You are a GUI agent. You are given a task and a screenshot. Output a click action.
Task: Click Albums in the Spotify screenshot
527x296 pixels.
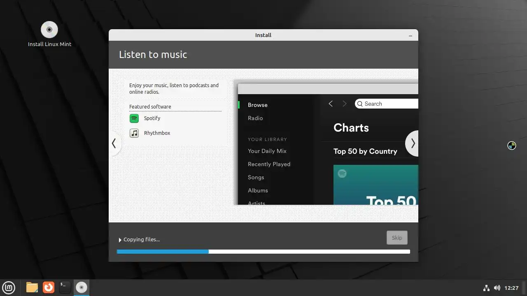[258, 190]
